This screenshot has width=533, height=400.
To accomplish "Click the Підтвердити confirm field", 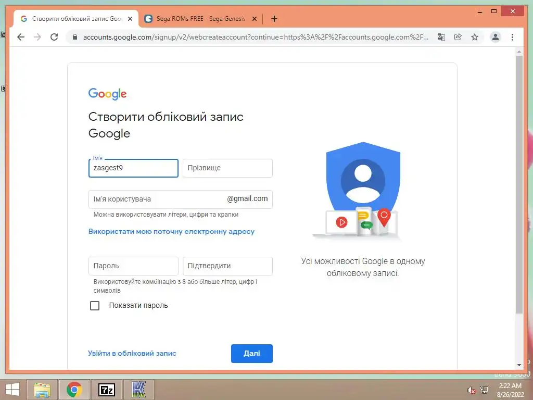I will coord(227,266).
